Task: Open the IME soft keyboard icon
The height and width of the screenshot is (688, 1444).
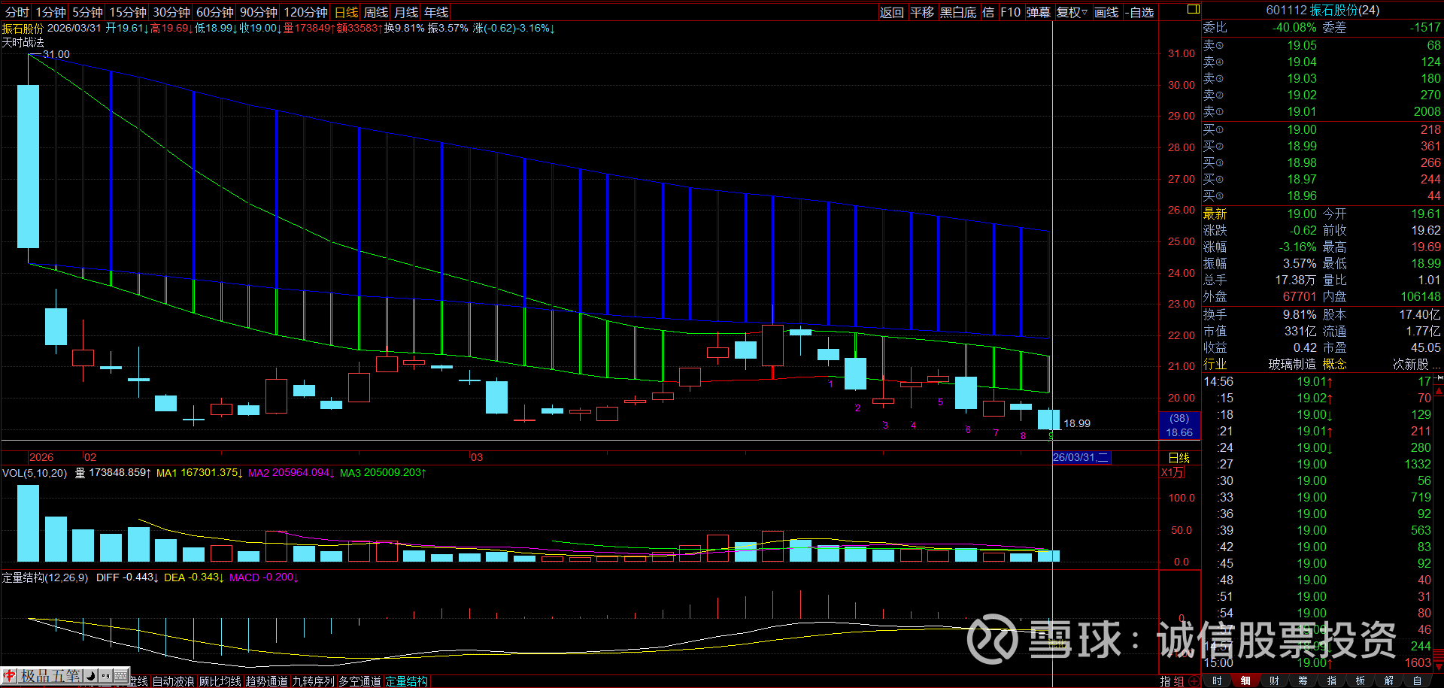Action: click(x=120, y=676)
